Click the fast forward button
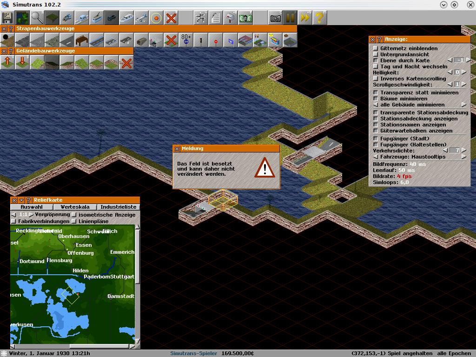 point(305,18)
